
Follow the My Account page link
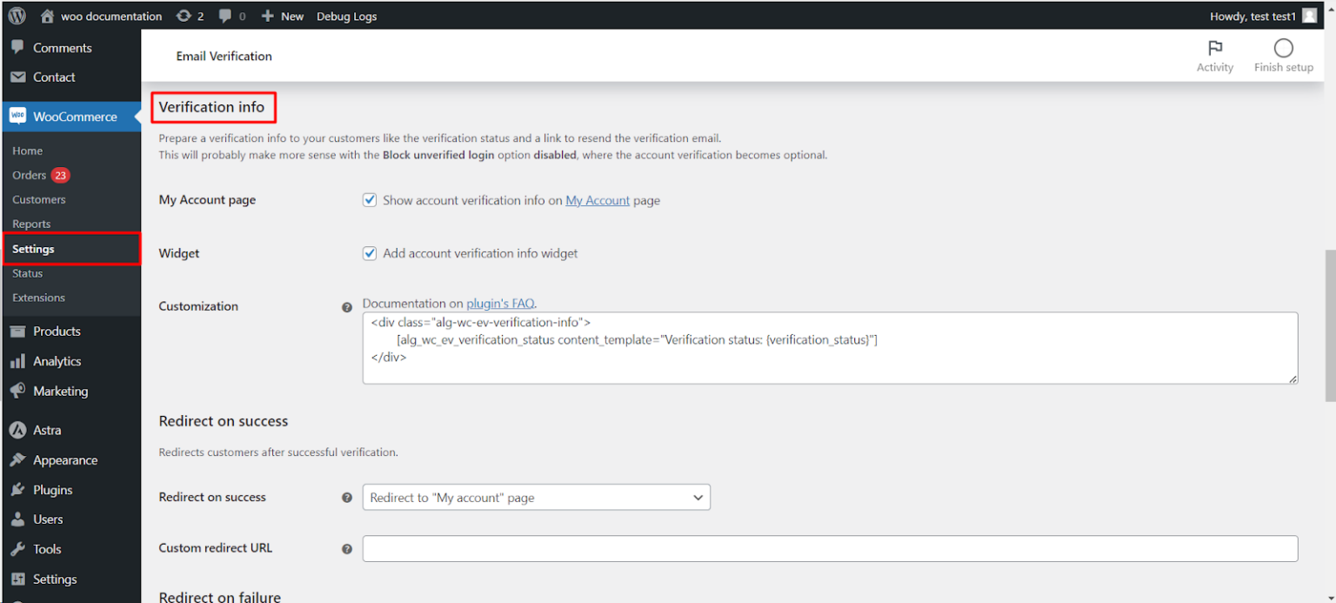tap(598, 200)
